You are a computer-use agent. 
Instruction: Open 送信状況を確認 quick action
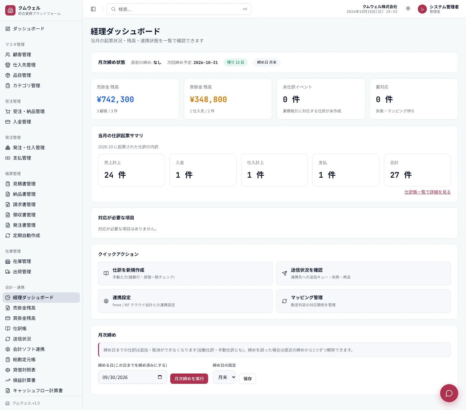363,273
